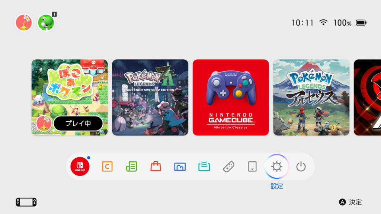Launch Nintendo GameCube Classics tile
This screenshot has width=381, height=214.
pos(231,97)
